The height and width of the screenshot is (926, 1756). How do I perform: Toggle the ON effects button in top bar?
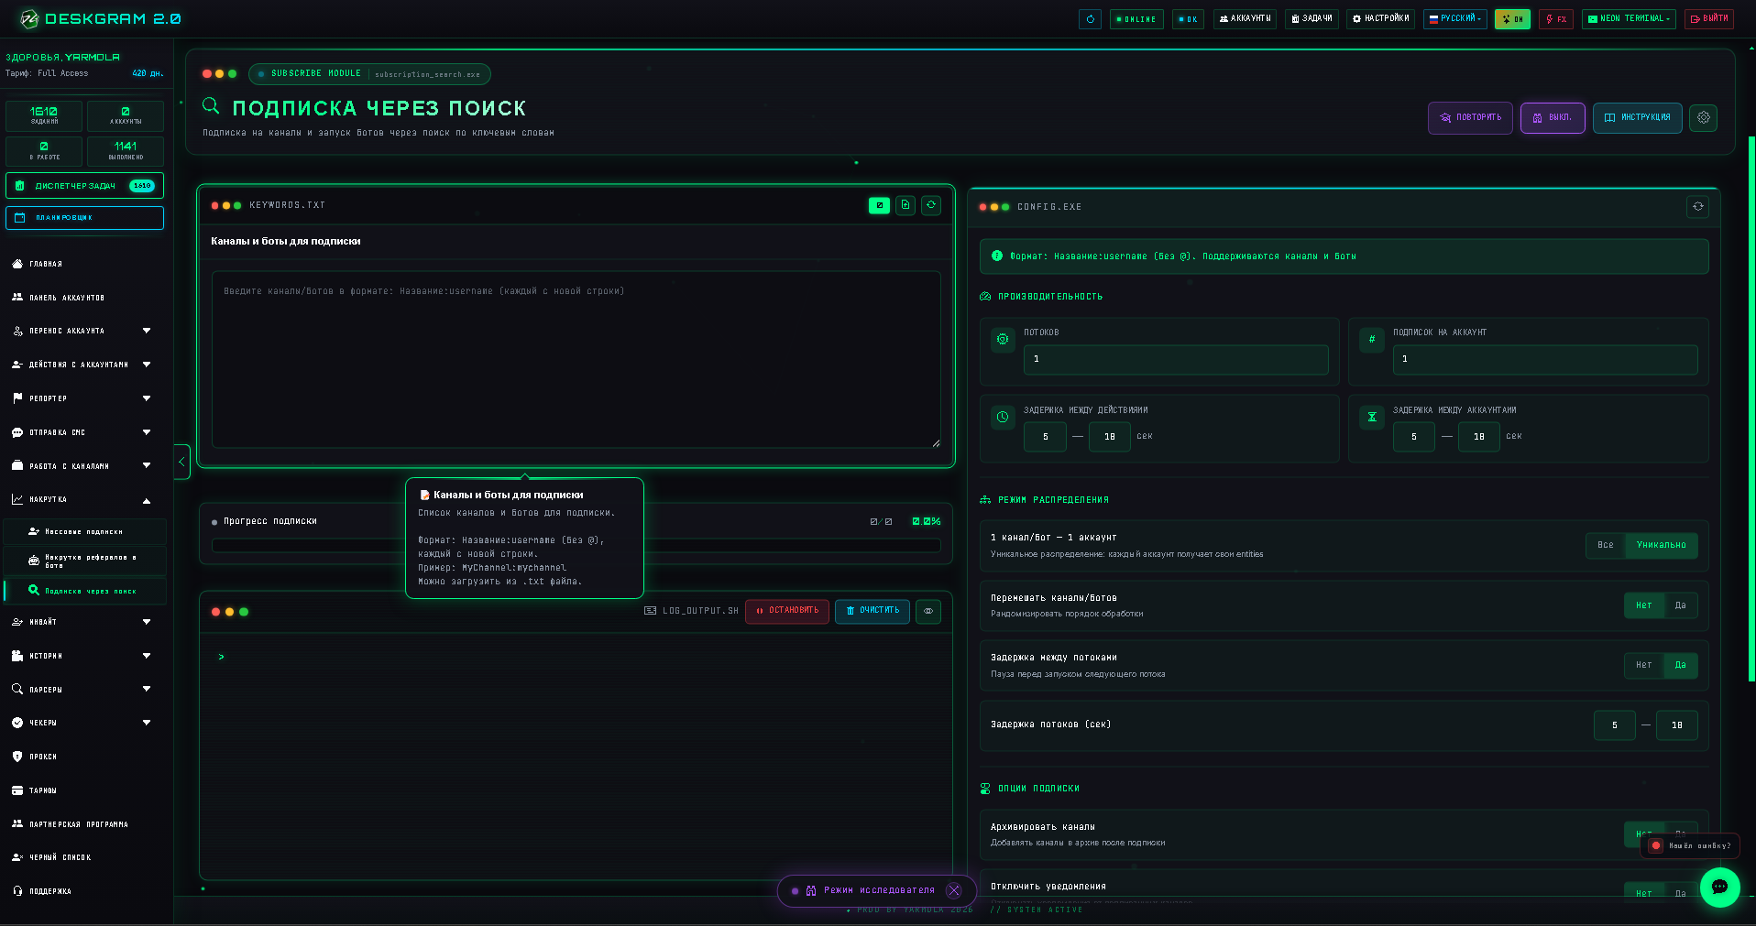(x=1512, y=18)
